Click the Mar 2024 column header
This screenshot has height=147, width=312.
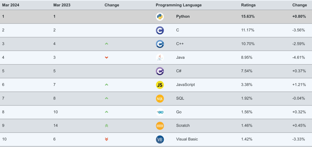tap(11, 5)
